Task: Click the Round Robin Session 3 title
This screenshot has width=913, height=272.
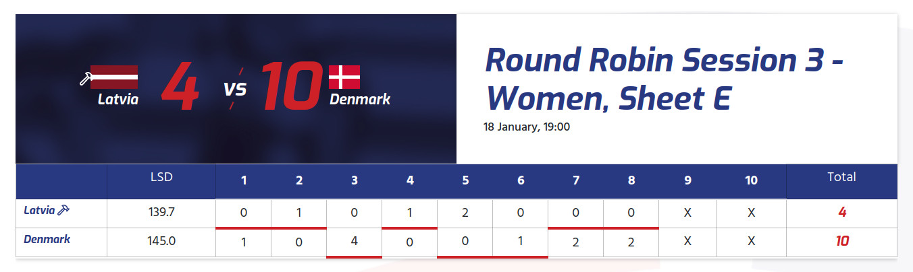Action: (665, 80)
